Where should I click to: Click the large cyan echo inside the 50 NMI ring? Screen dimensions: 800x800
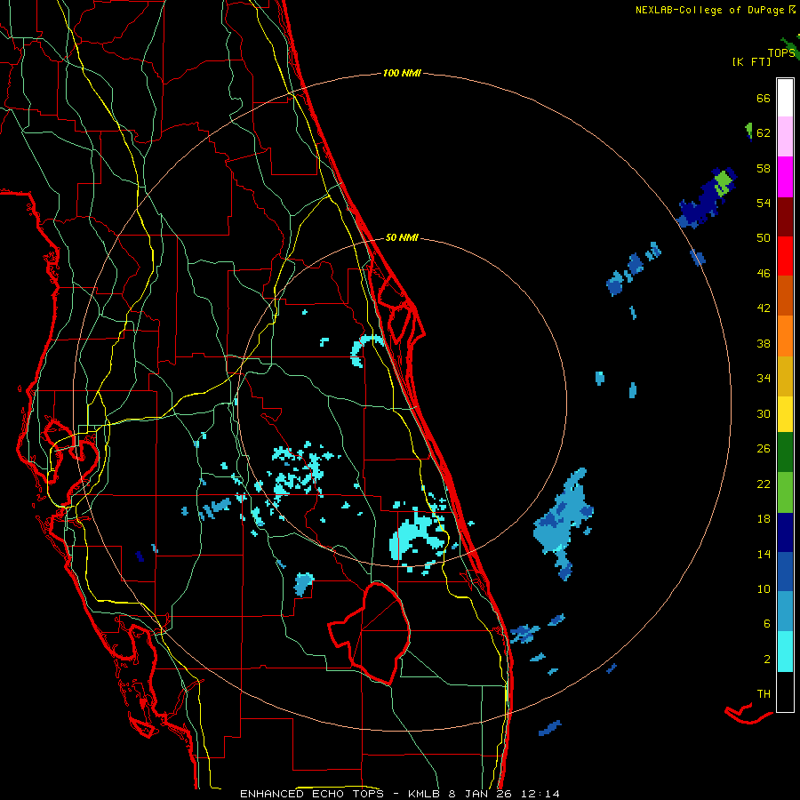416,539
